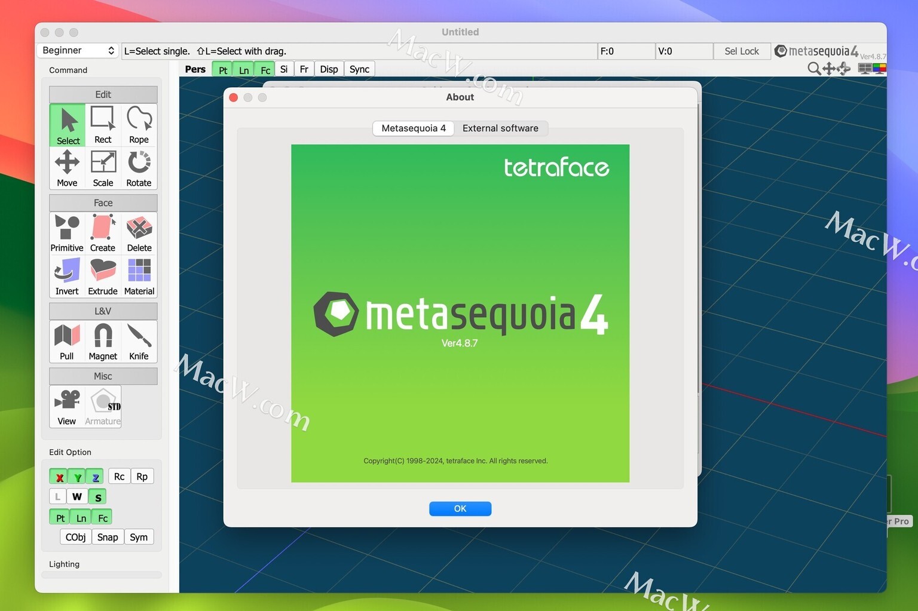Screen dimensions: 918x611
Task: Click the Snap button
Action: click(108, 537)
